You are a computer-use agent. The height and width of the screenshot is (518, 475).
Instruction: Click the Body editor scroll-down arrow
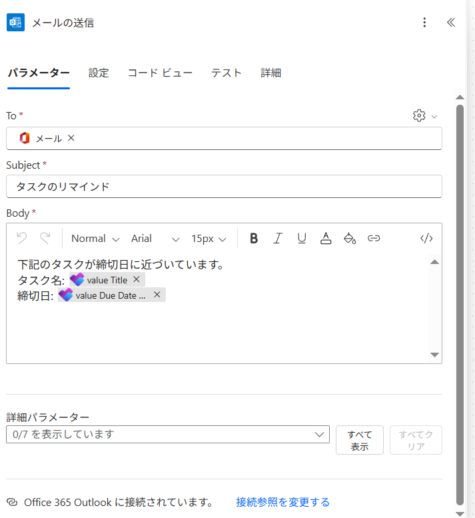[435, 355]
